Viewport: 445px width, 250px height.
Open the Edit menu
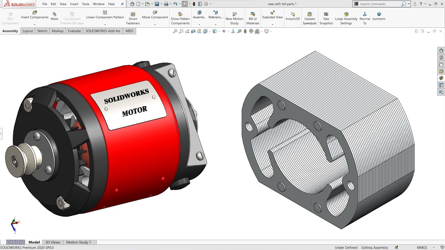coord(53,4)
